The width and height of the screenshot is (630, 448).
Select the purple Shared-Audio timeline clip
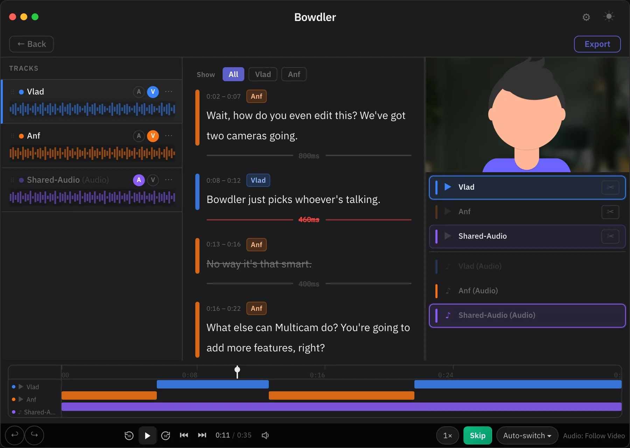(x=342, y=407)
